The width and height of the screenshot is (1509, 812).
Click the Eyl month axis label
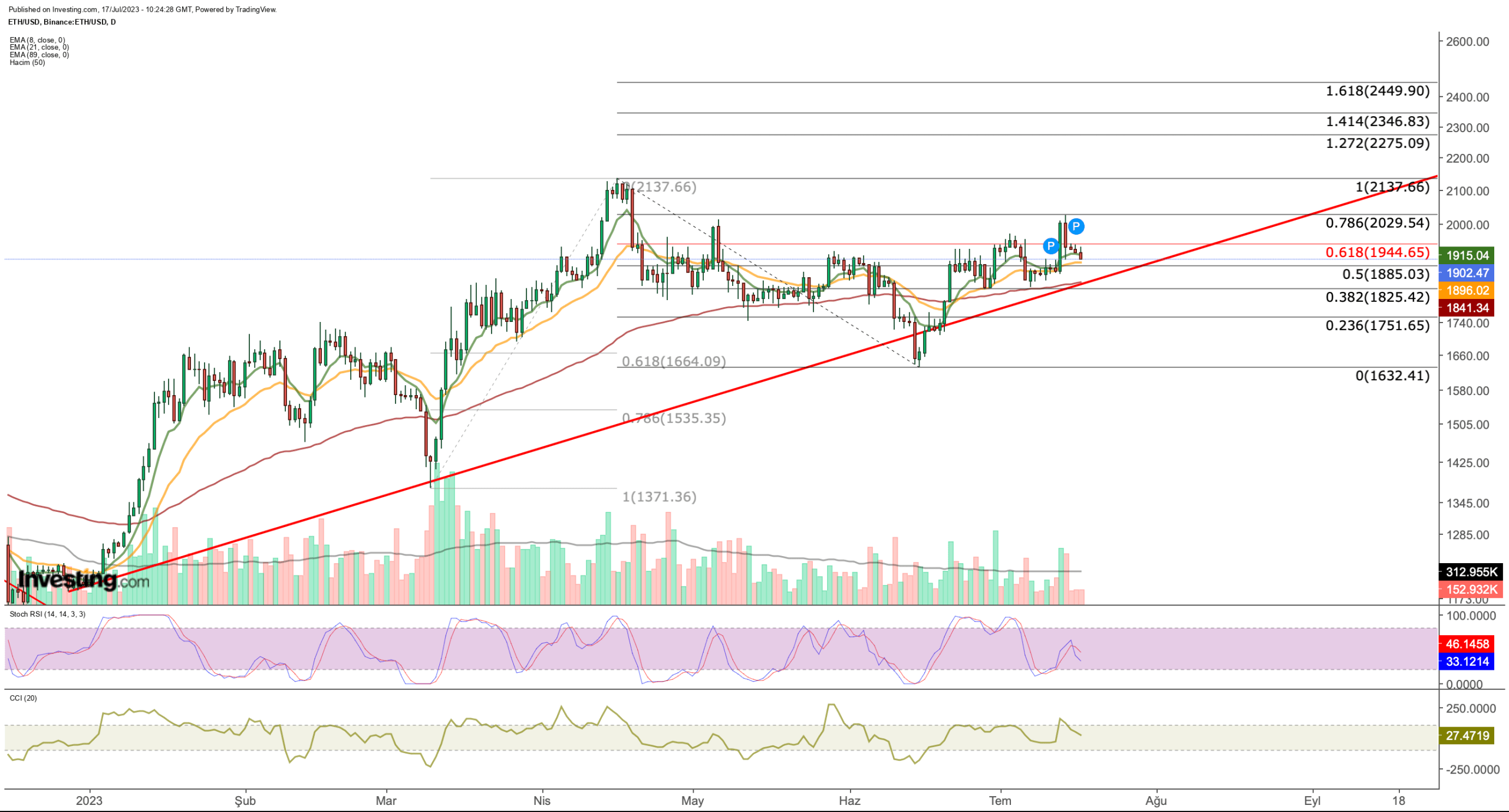[1312, 801]
